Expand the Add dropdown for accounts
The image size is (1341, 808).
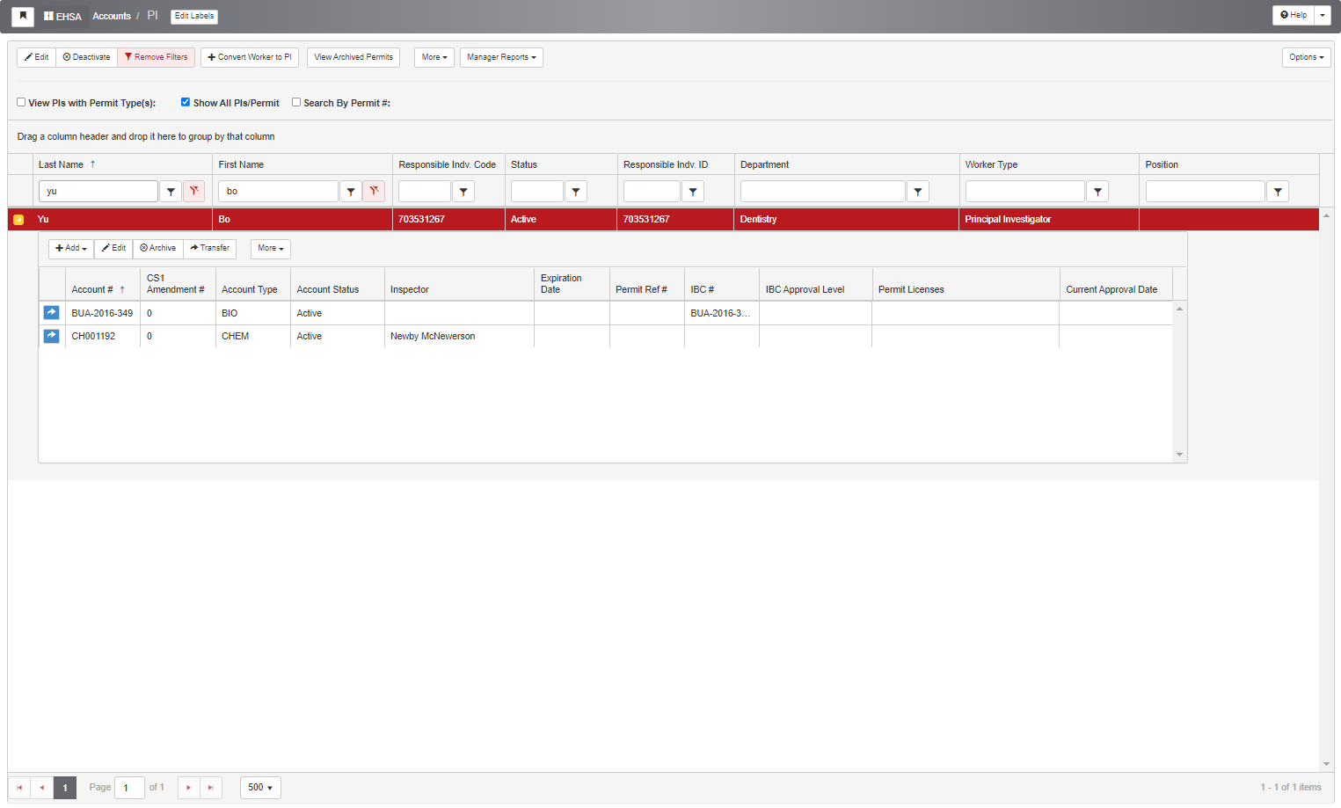pyautogui.click(x=71, y=249)
